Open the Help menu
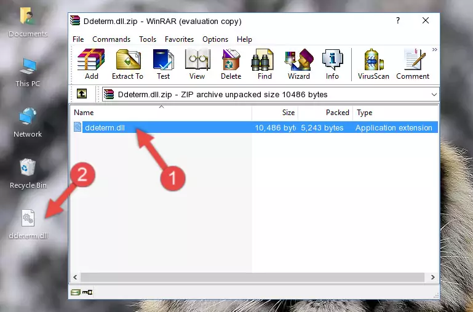Viewport: 473px width, 312px height. pos(244,39)
